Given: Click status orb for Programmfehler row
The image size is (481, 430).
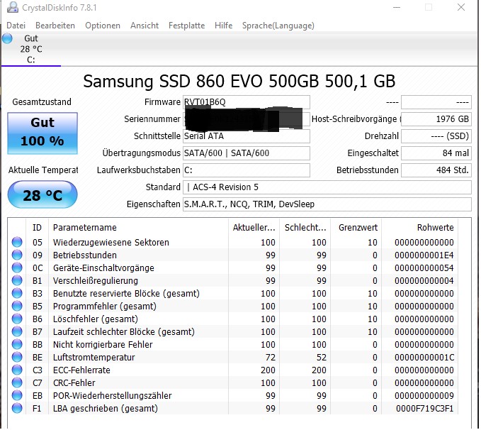Looking at the screenshot, I should point(17,306).
